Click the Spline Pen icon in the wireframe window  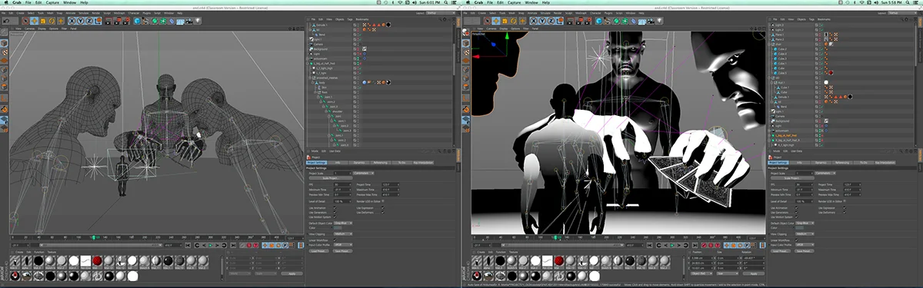coord(145,21)
